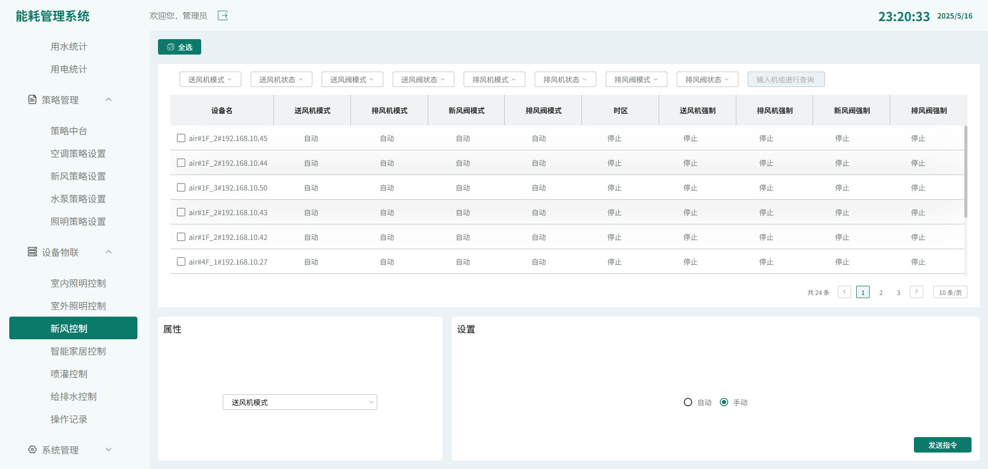Open the 送风机模式 filter dropdown
Viewport: 988px width, 469px height.
pos(210,79)
